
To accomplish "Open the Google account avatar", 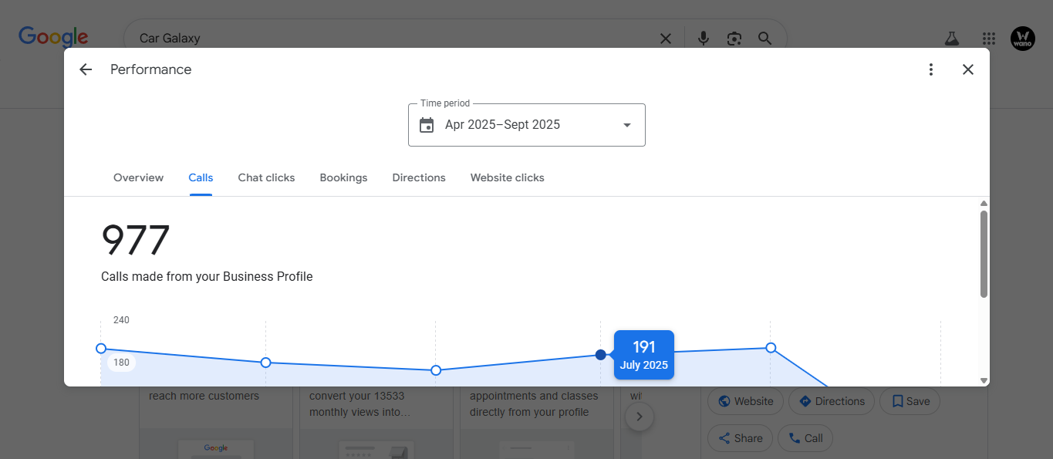I will 1022,39.
